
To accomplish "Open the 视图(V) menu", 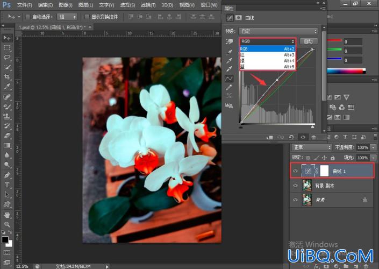I will pos(187,5).
